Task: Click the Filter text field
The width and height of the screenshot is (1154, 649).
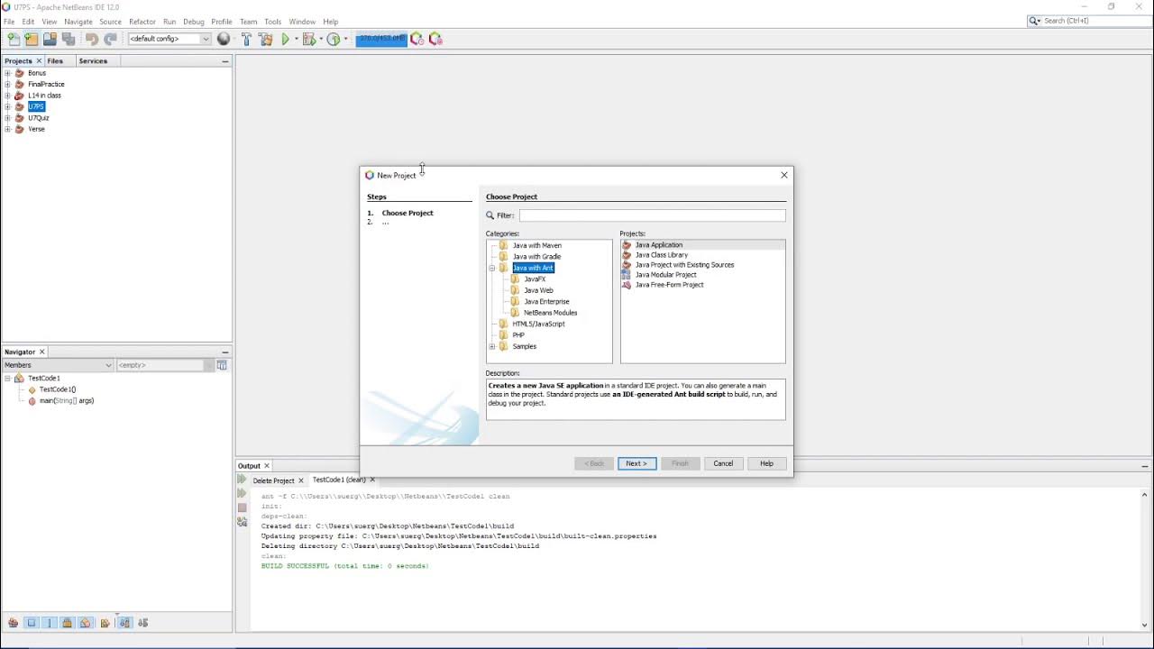Action: coord(652,215)
